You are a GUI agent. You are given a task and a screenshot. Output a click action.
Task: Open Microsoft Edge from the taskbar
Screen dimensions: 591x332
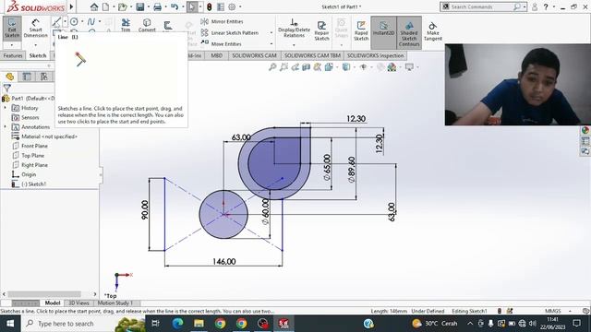click(x=177, y=324)
